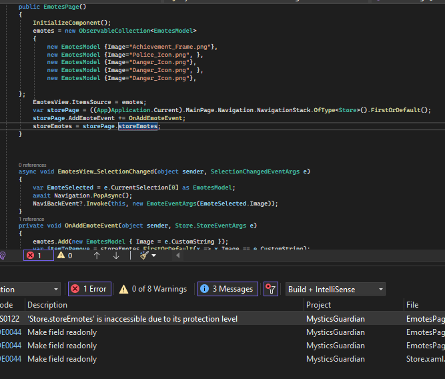Click ObservableCollection type name
Screen dimensions: 445x379
pyautogui.click(x=114, y=31)
